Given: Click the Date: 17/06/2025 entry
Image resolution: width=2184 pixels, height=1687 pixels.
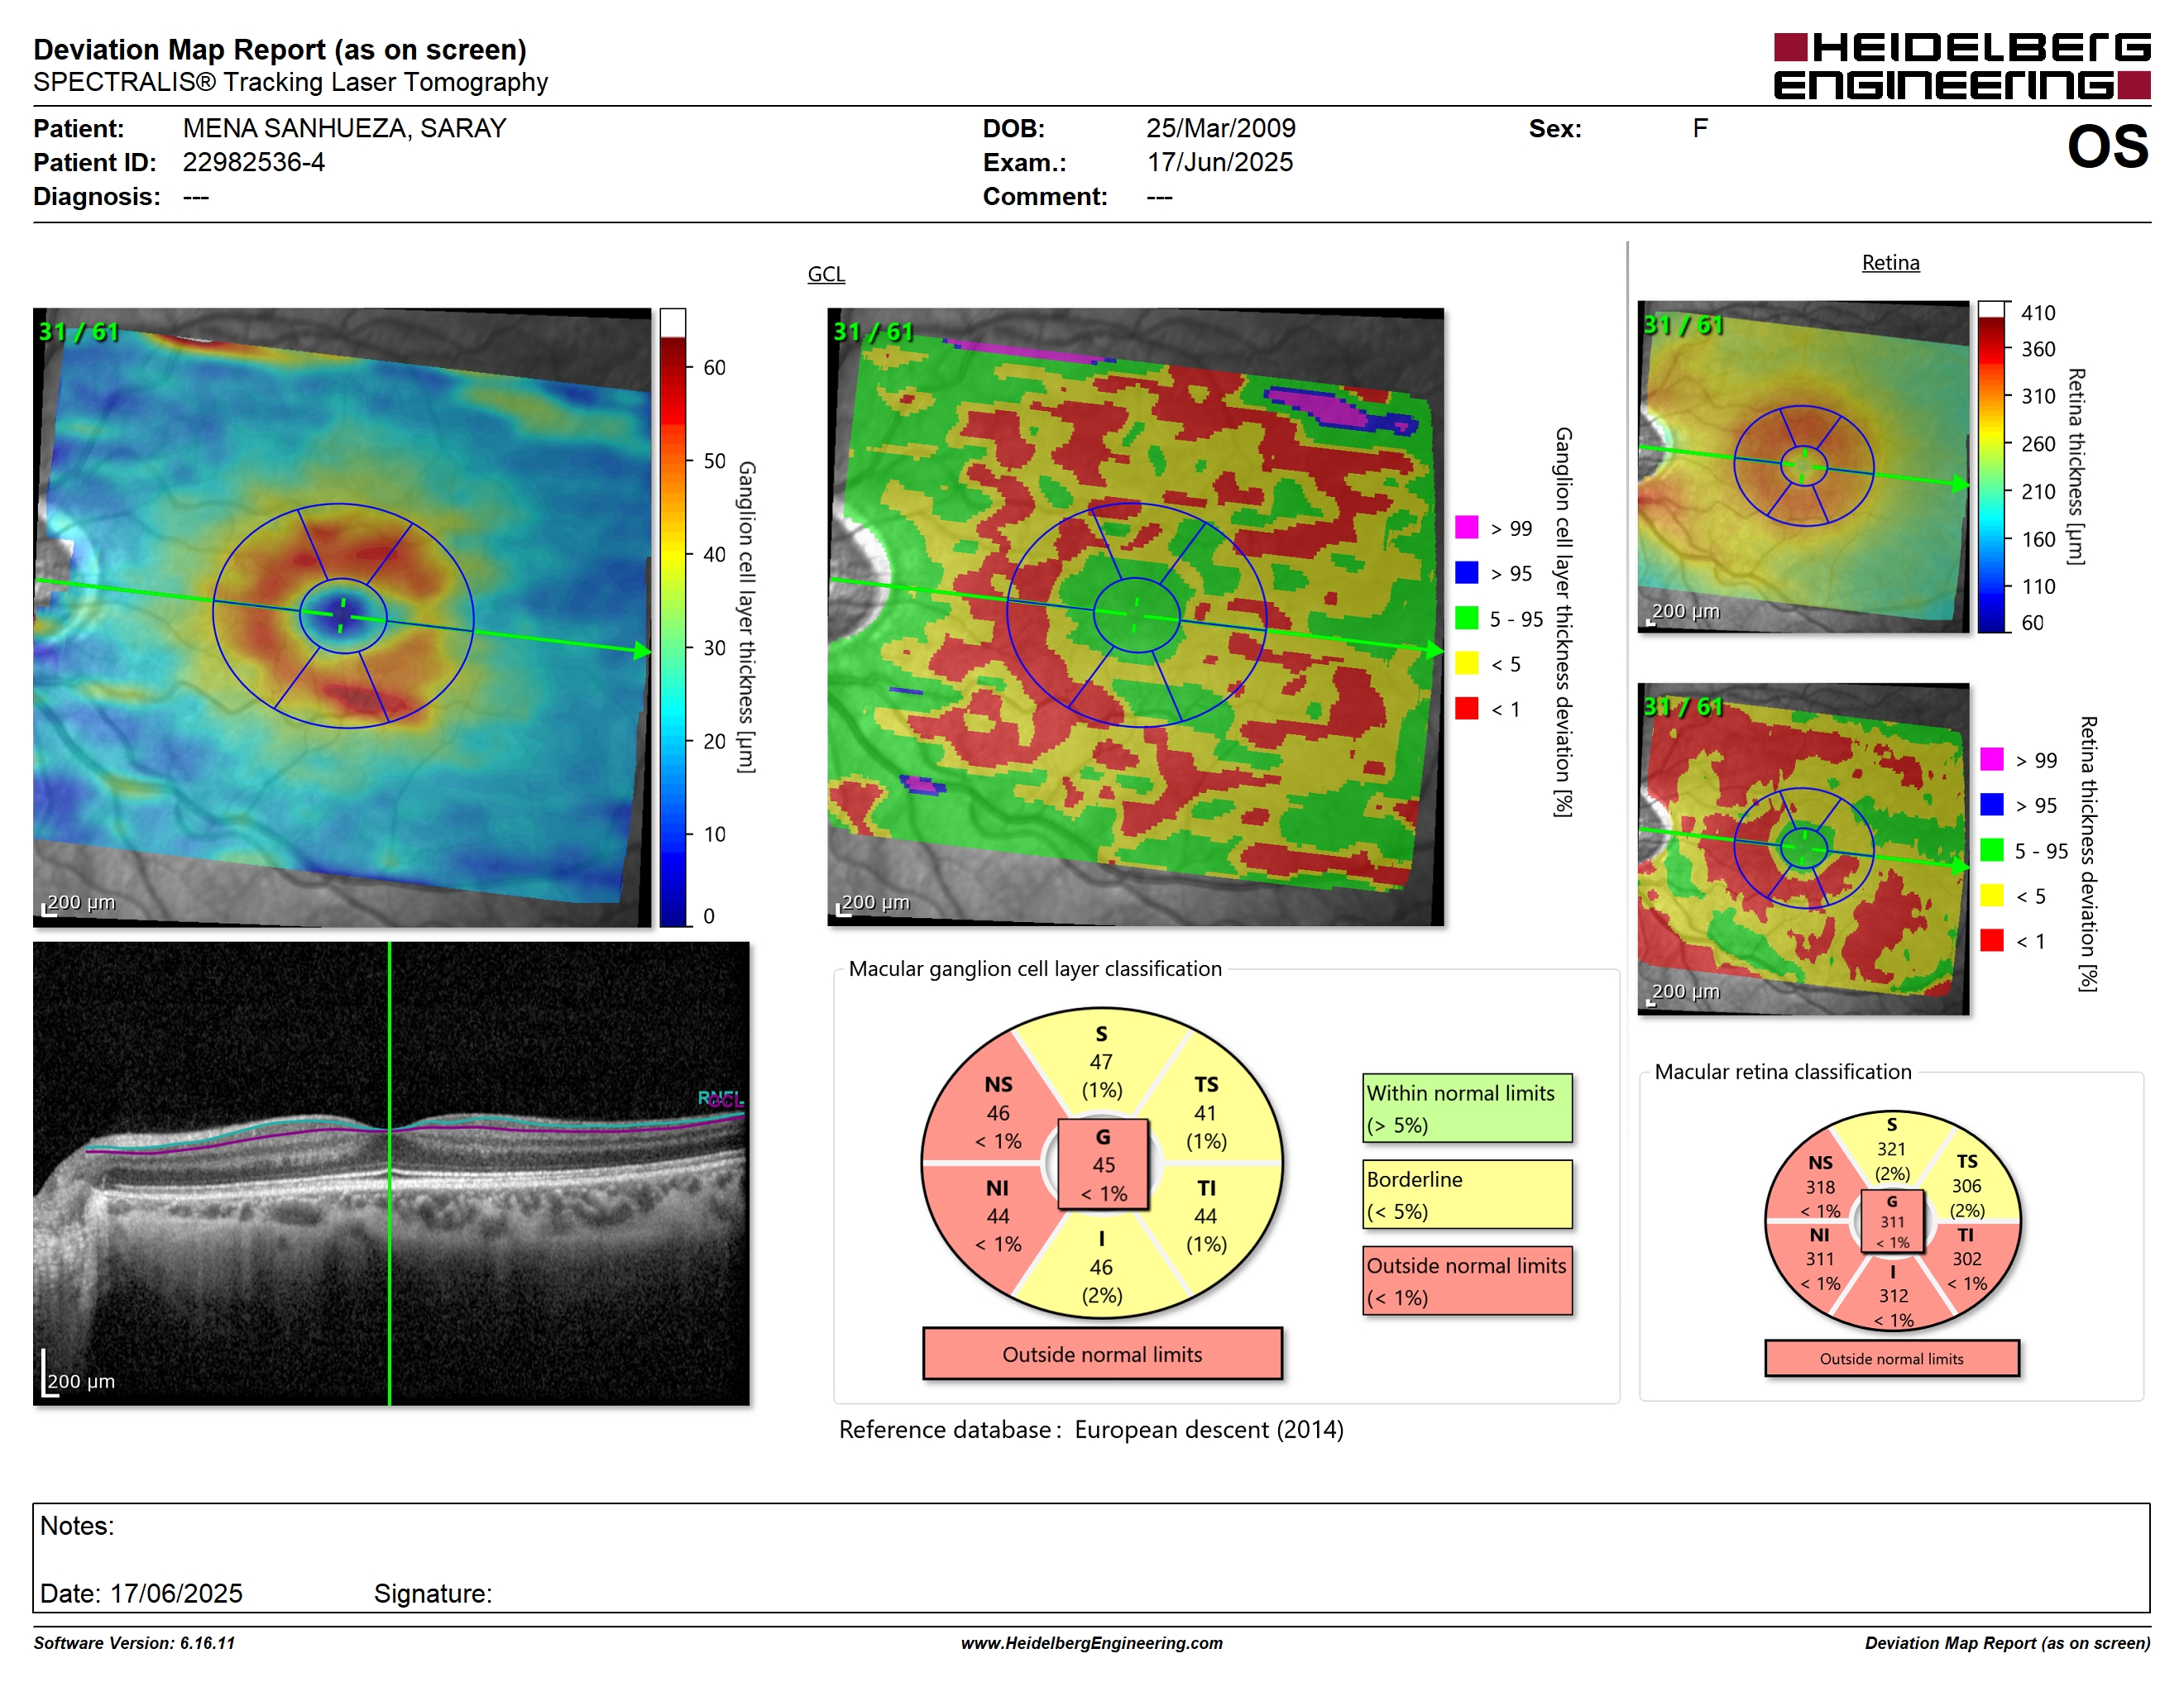Looking at the screenshot, I should point(141,1594).
